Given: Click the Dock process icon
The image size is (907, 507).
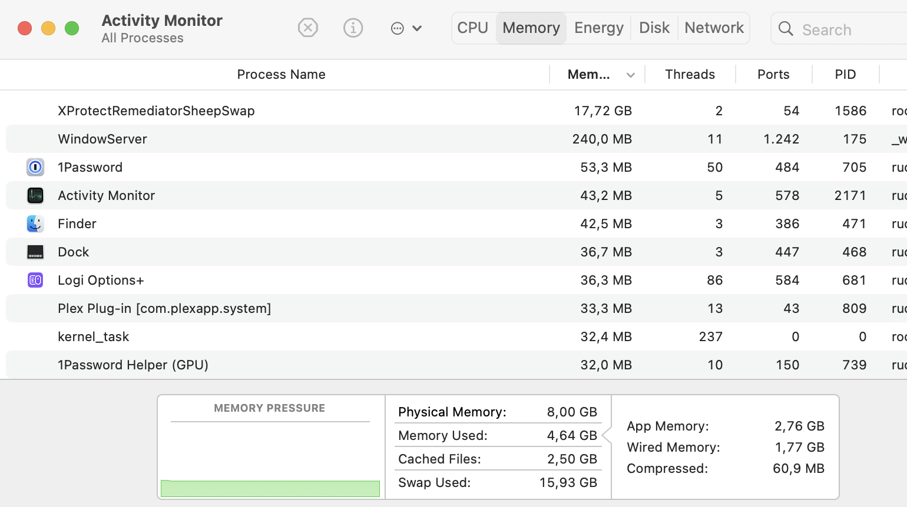Looking at the screenshot, I should tap(35, 252).
